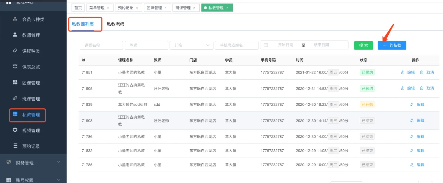Viewport: 443px width, 183px height.
Task: Click the green 搜索 button
Action: point(363,45)
